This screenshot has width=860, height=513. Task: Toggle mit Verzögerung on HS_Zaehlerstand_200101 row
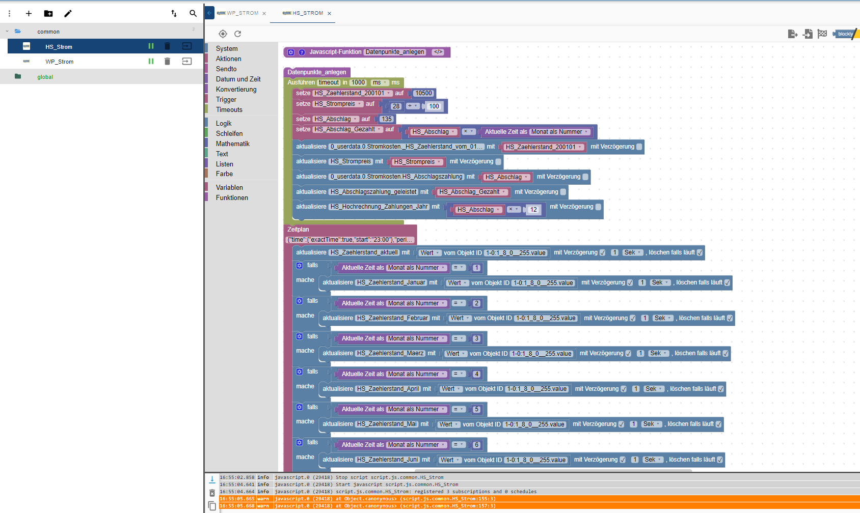point(639,147)
